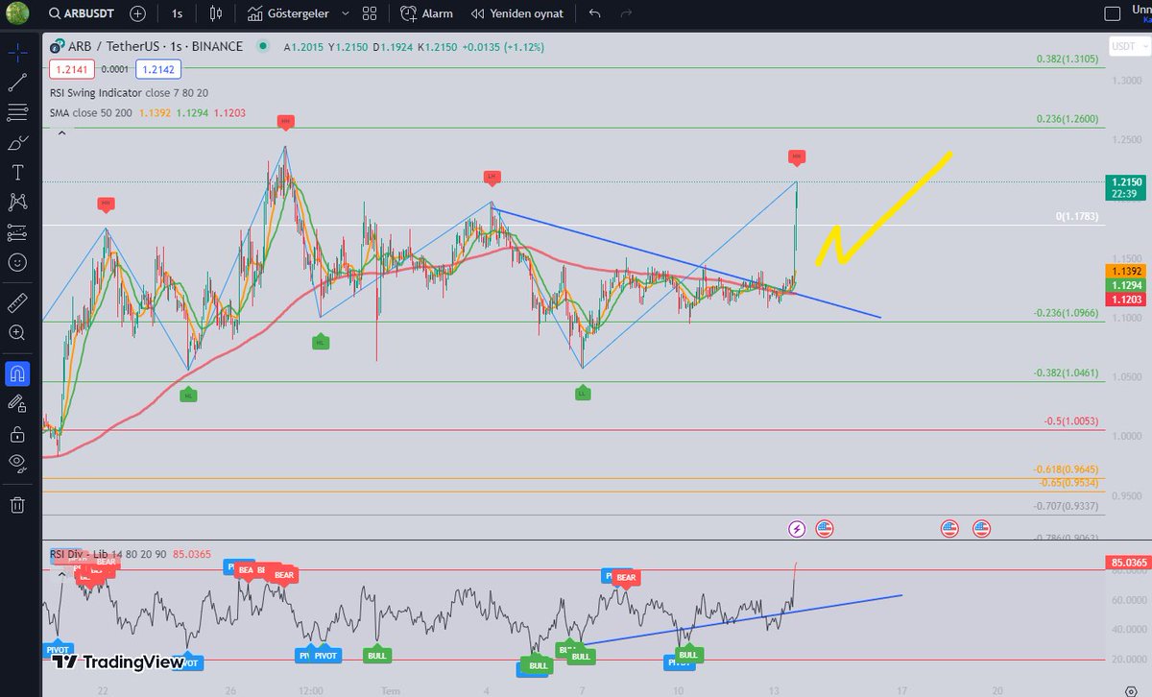Click the 0.236(1.2600) Fibonacci level label

tap(1068, 119)
